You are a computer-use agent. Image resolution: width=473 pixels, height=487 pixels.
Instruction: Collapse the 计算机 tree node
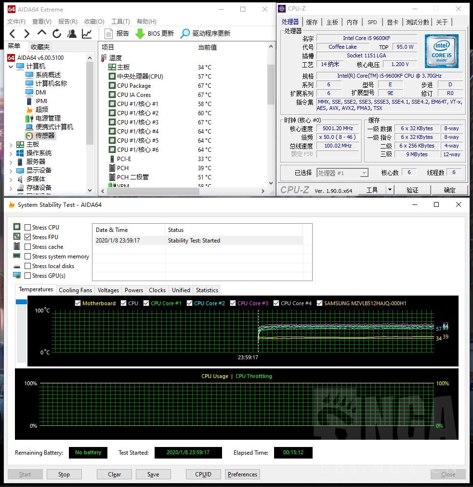[11, 66]
